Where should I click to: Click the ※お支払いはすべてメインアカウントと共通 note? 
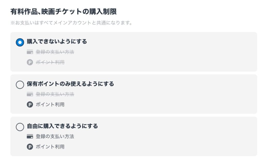[71, 23]
